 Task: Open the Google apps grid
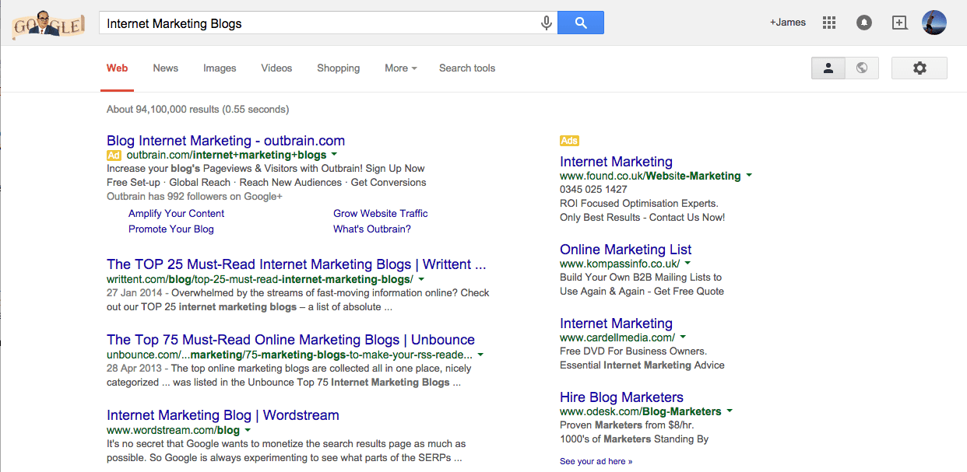click(x=828, y=23)
